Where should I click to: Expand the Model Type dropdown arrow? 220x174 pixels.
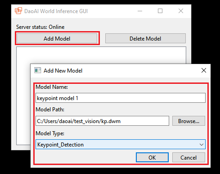(x=202, y=145)
